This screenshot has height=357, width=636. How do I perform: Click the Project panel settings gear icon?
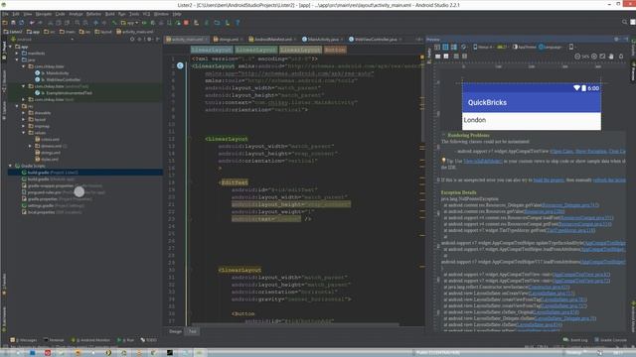point(149,40)
